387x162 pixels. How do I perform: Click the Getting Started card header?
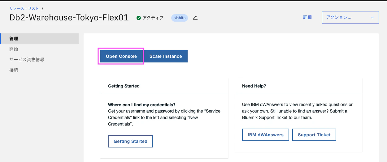(x=124, y=86)
